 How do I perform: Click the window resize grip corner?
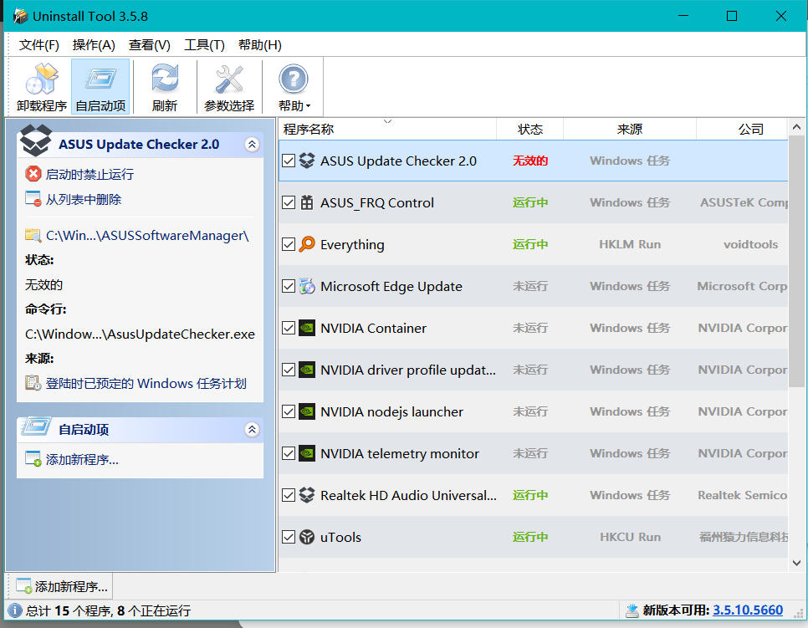pyautogui.click(x=800, y=614)
